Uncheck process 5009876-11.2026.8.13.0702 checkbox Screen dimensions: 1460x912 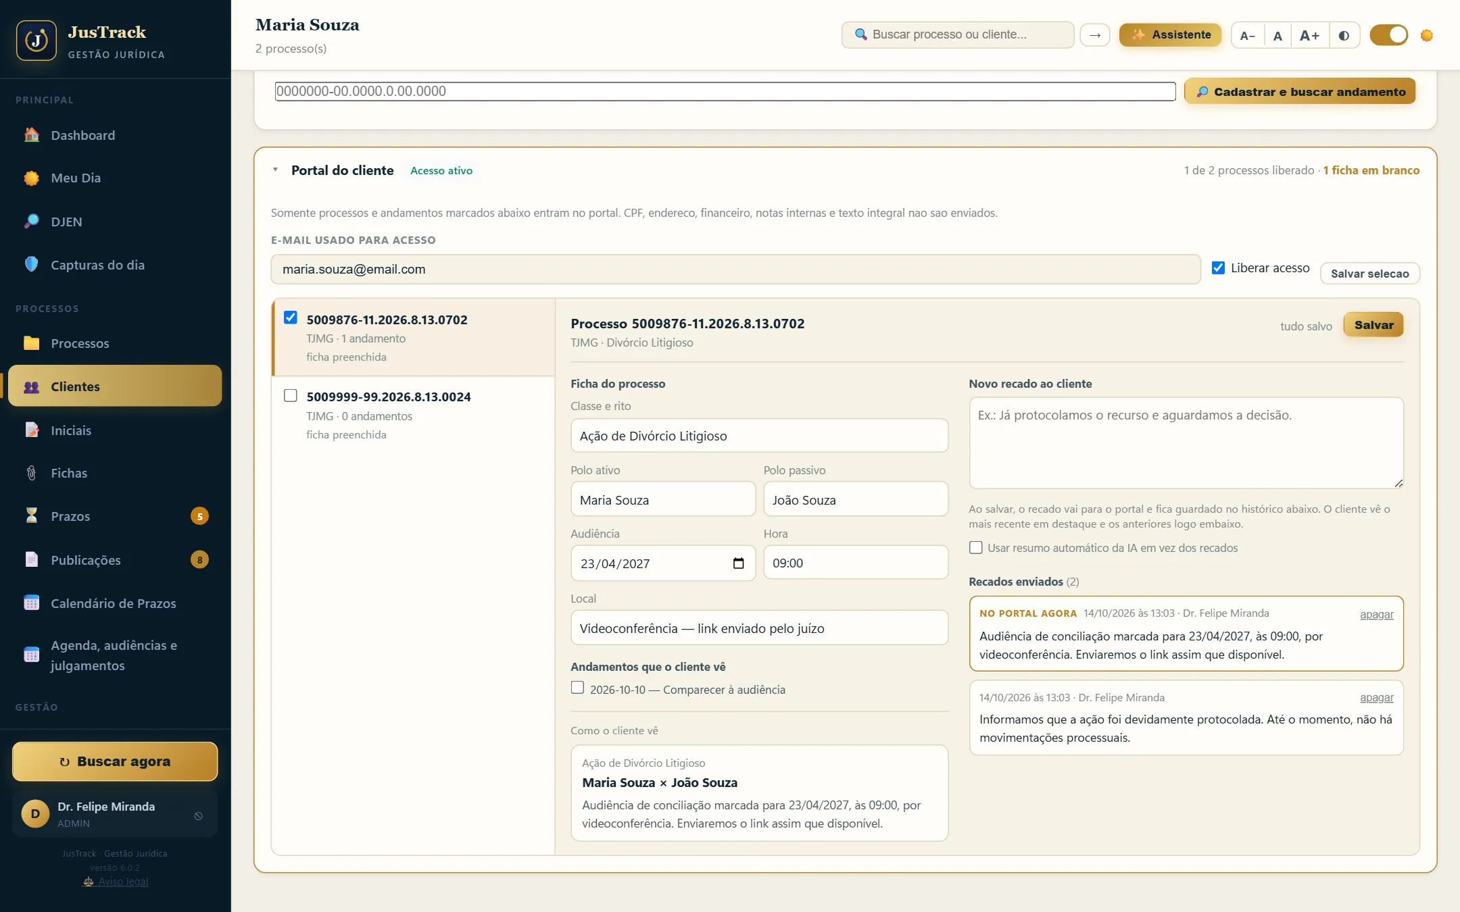point(291,318)
